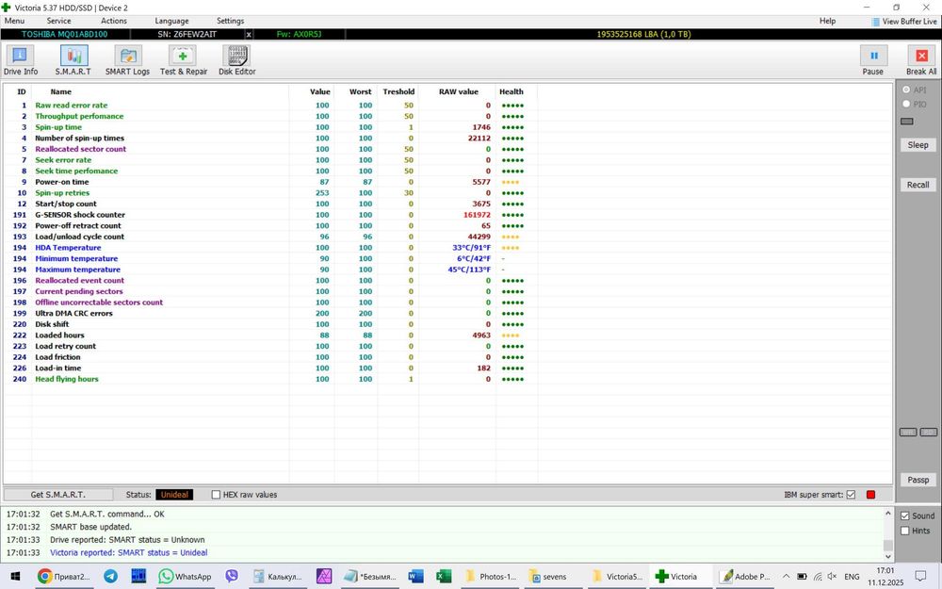Pause the current operation
942x589 pixels.
873,60
